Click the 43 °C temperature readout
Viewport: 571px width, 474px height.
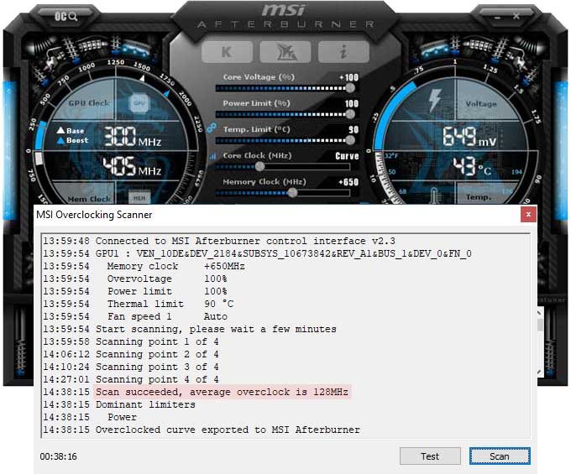point(472,167)
